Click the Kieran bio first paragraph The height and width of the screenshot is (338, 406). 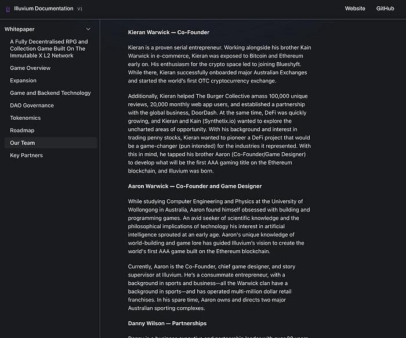tap(220, 64)
